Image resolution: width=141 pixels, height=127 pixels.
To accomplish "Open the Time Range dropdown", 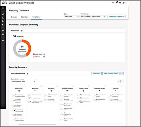I will (x=93, y=17).
